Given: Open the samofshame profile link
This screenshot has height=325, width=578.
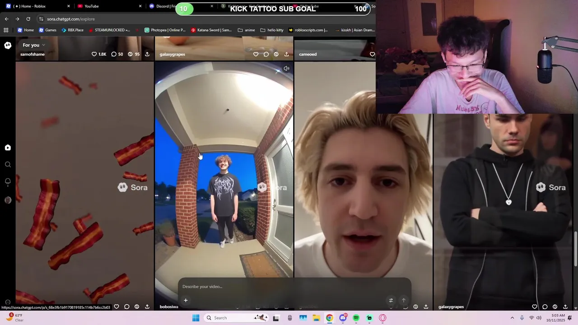Looking at the screenshot, I should 33,54.
